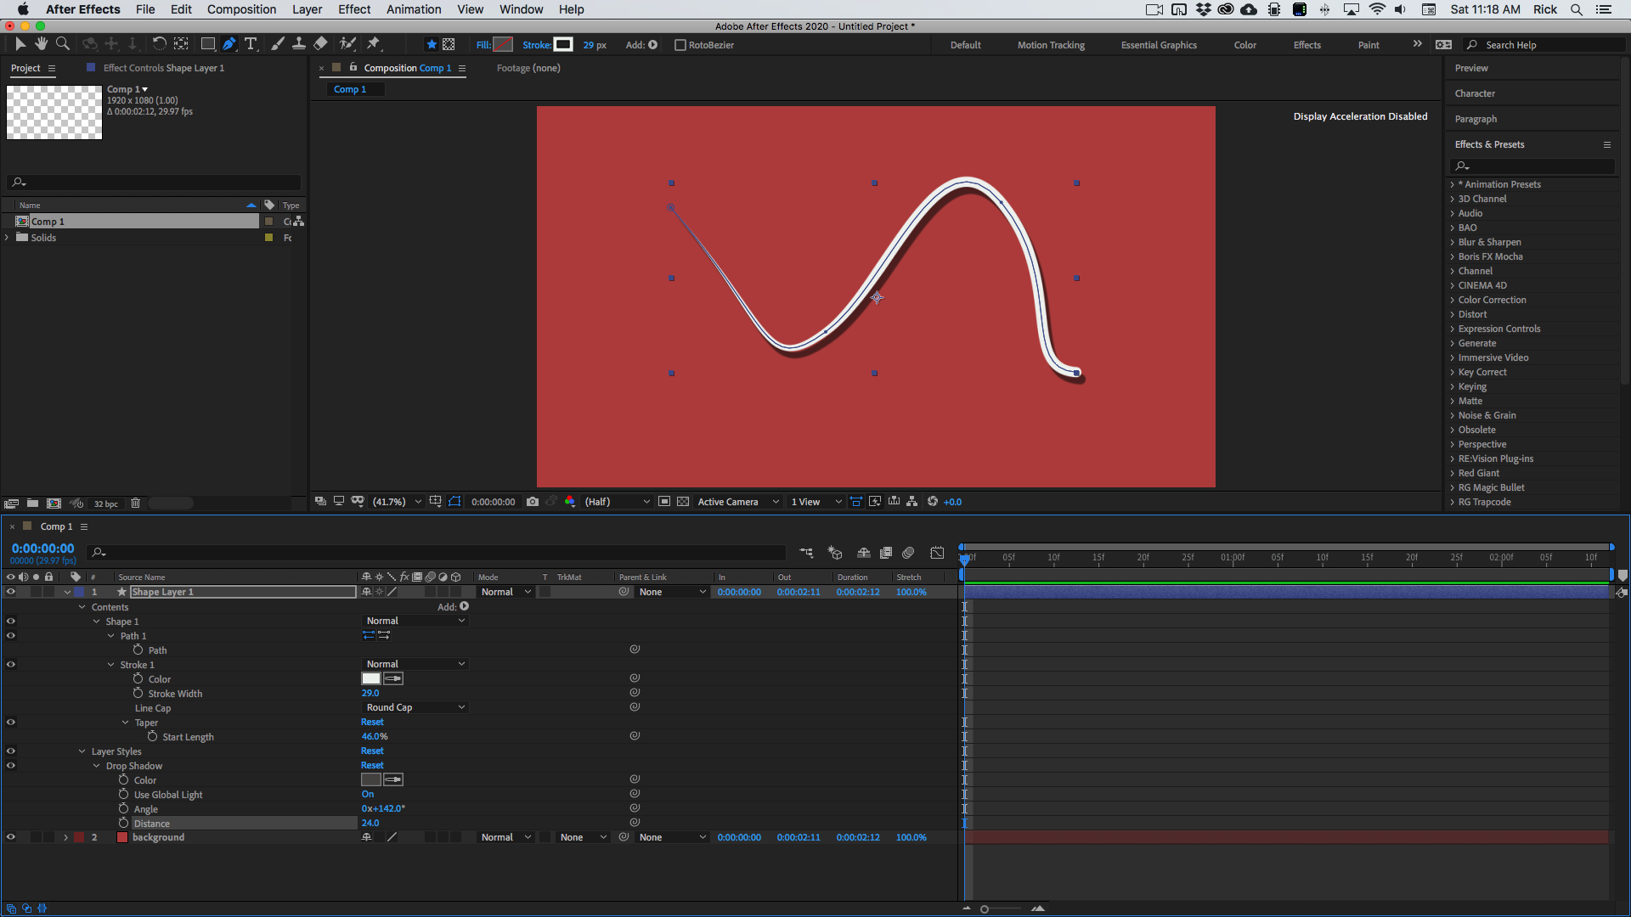Select the Zoom tool magnifier
Screen dimensions: 1631x917
click(x=62, y=44)
